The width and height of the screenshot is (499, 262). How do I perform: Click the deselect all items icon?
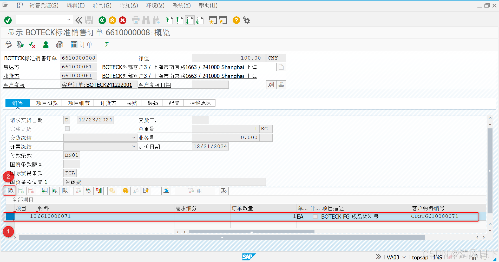click(65, 191)
